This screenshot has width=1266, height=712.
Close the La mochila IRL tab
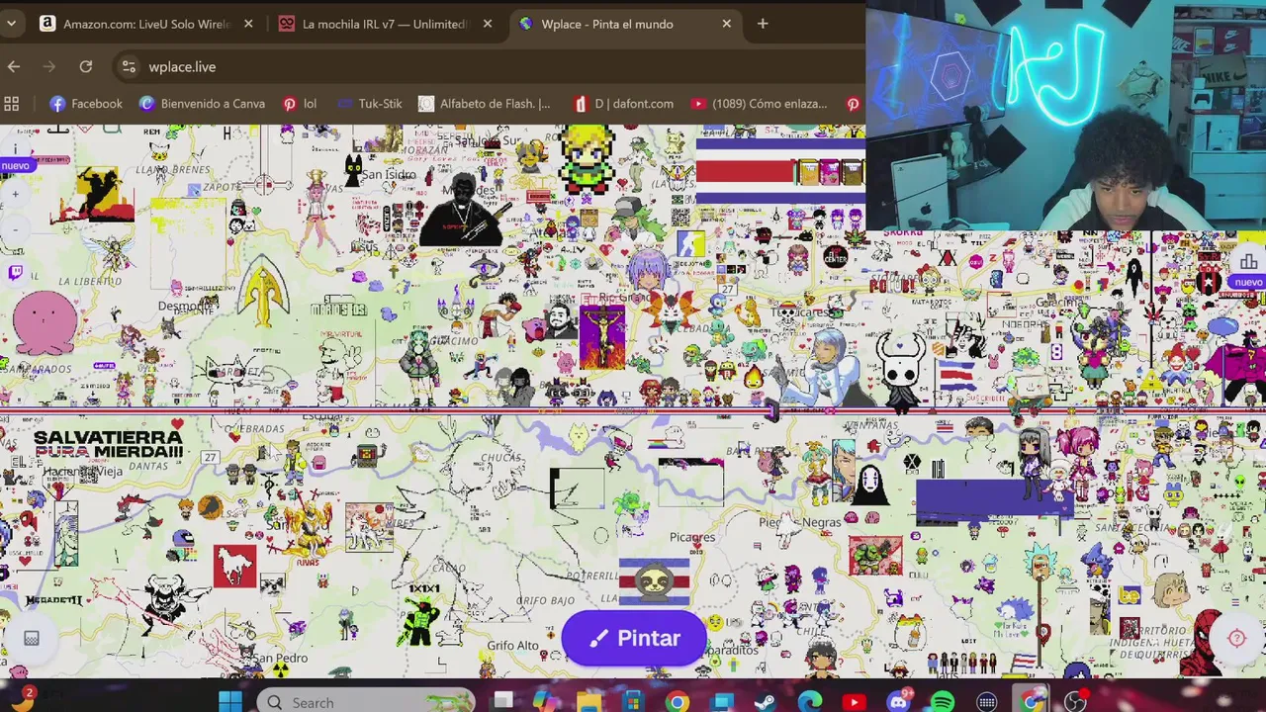click(x=487, y=24)
